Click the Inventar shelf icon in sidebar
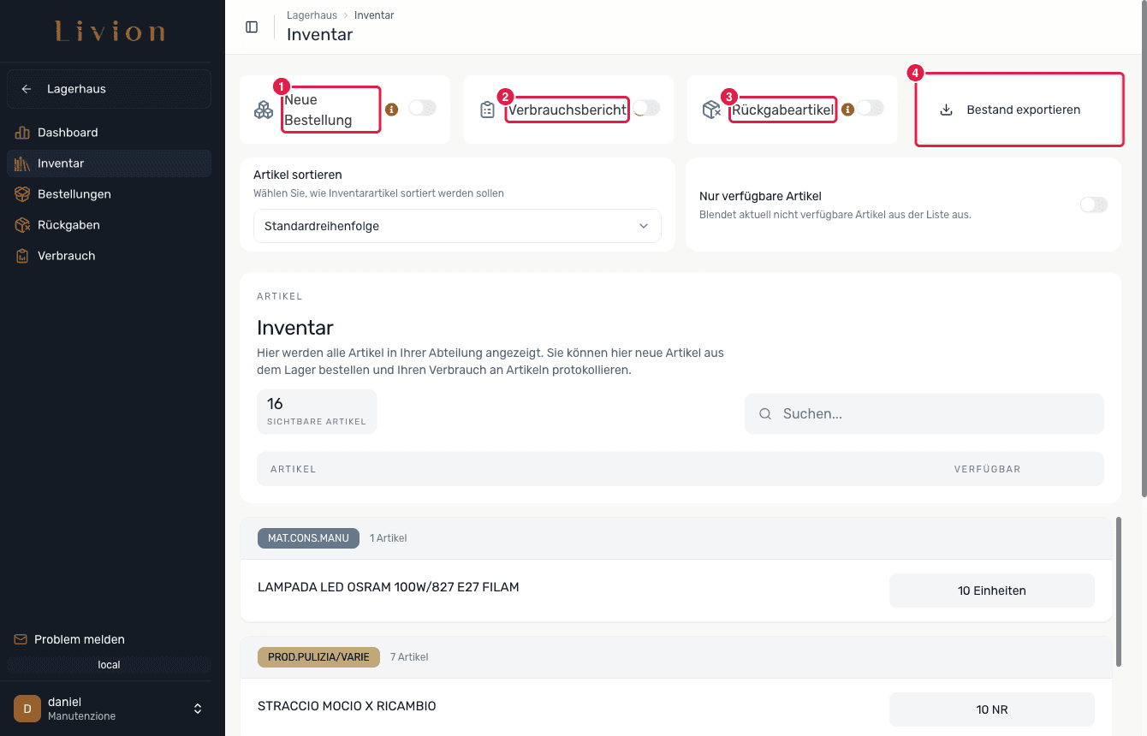 coord(22,163)
